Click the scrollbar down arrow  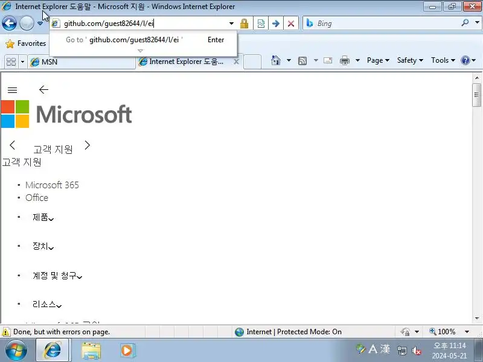[x=476, y=319]
